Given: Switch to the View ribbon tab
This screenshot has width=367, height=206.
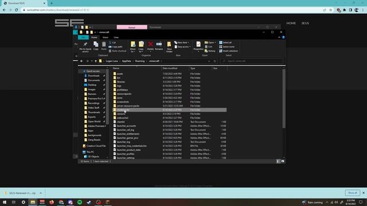Looking at the screenshot, I should pos(116,37).
